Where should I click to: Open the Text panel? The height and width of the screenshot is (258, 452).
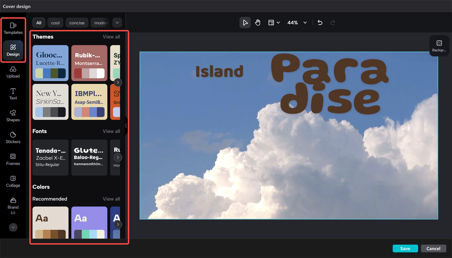[x=13, y=94]
